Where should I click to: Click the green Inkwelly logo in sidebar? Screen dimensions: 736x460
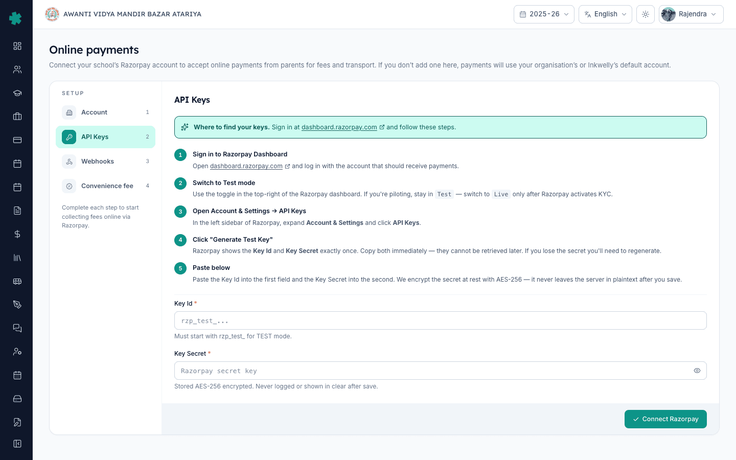[x=15, y=18]
